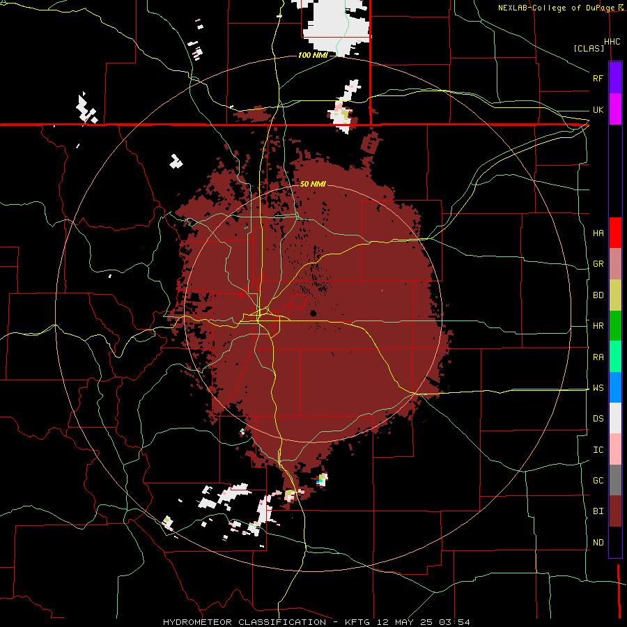
Task: Click the "HHC" product label
Action: point(612,42)
